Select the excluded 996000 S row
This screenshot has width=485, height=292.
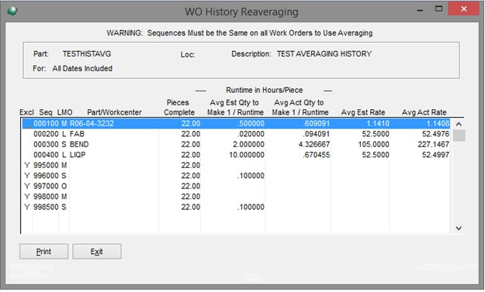click(x=236, y=176)
